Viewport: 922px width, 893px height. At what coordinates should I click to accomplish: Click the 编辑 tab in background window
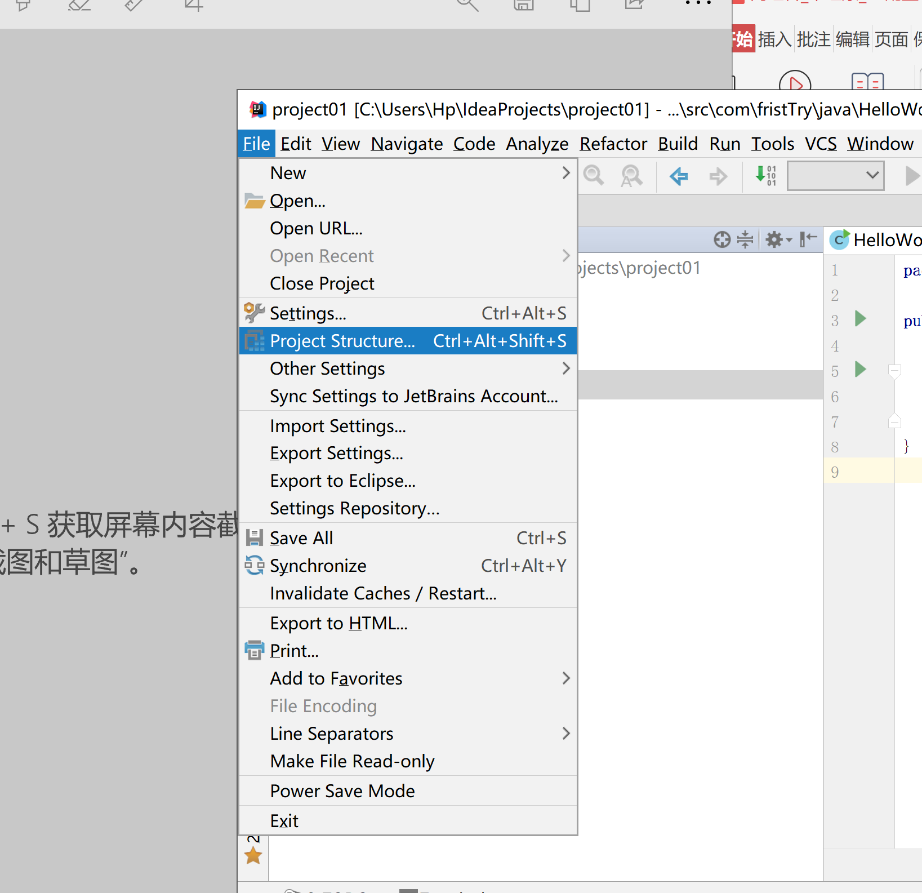852,39
